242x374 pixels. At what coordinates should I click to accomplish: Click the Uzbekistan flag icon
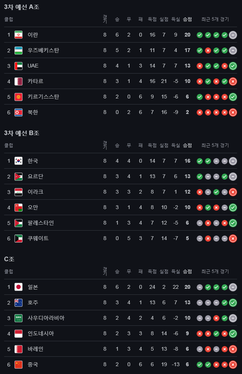point(19,50)
